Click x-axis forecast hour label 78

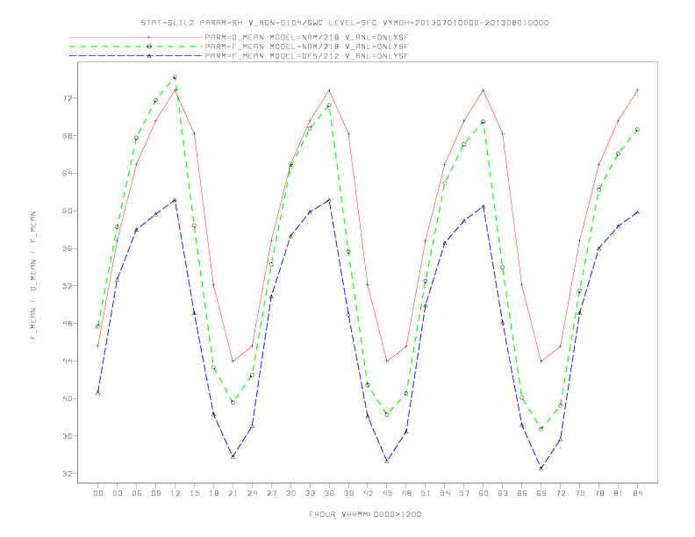(598, 493)
